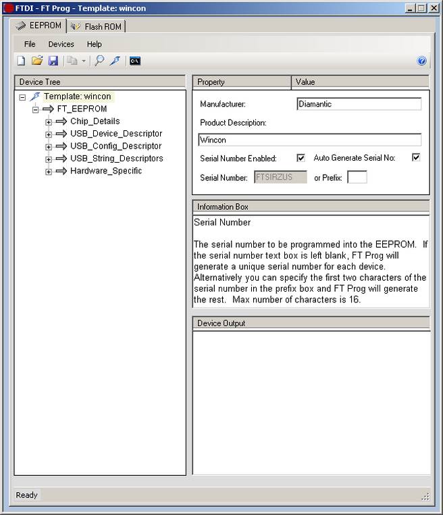Click the Manufacturer text field

(x=359, y=104)
